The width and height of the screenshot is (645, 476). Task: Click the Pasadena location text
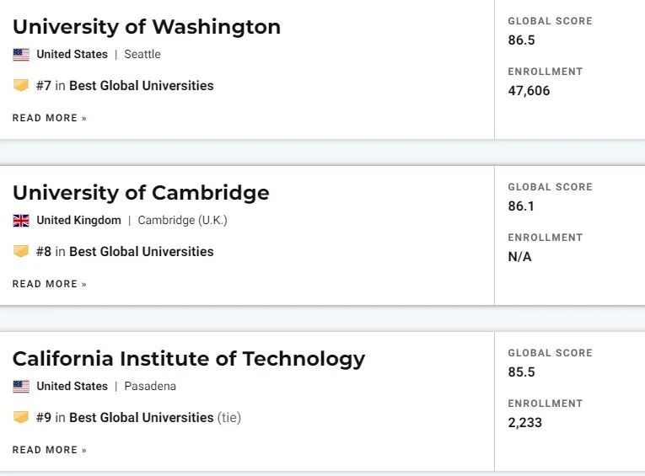click(150, 387)
